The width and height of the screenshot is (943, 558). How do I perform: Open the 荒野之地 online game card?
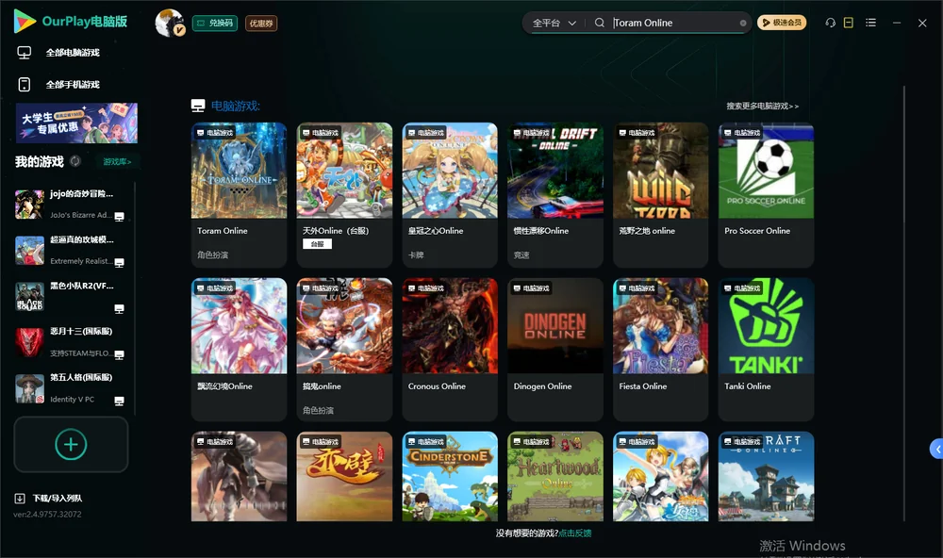tap(660, 195)
